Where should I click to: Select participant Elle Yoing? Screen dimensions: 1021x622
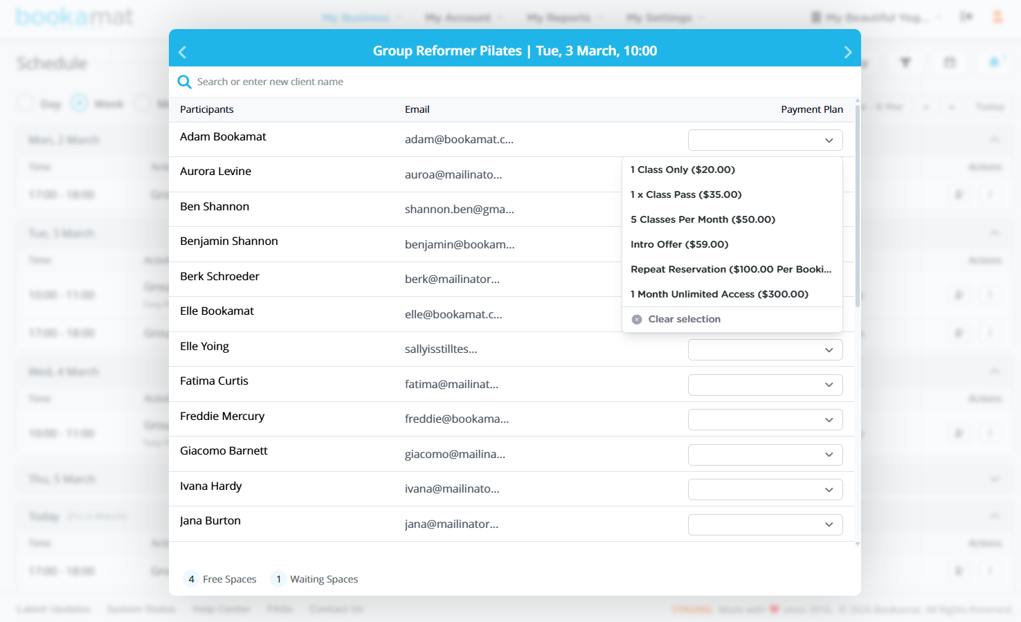tap(204, 347)
